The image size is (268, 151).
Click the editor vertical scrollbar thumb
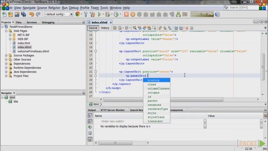click(263, 67)
